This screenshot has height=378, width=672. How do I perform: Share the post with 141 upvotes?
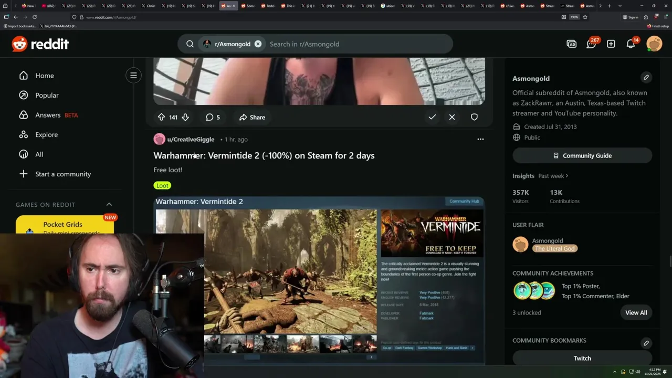point(252,117)
